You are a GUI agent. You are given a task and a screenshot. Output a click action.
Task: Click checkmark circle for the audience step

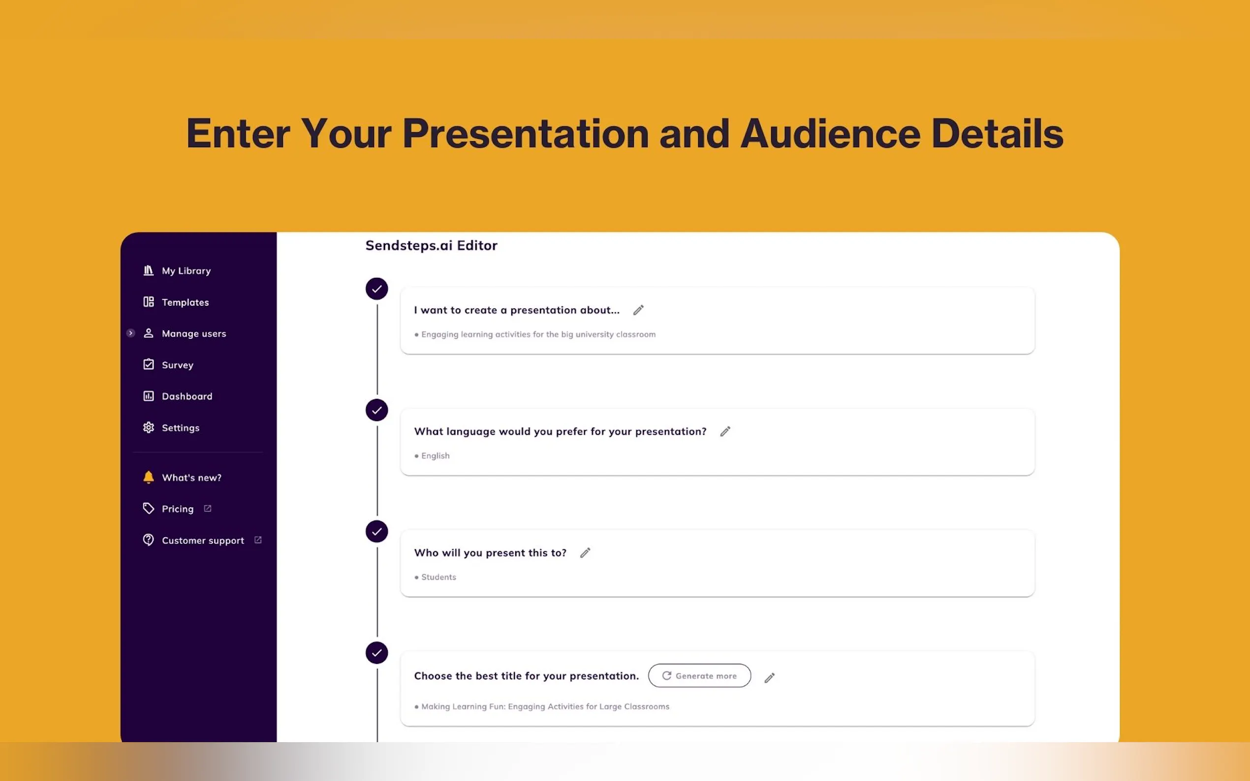pos(376,532)
